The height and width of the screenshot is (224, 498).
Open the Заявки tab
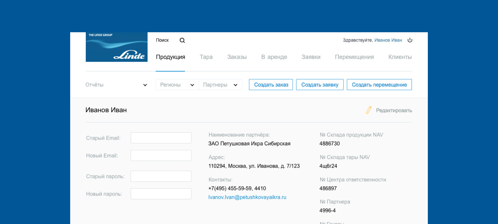pos(311,57)
